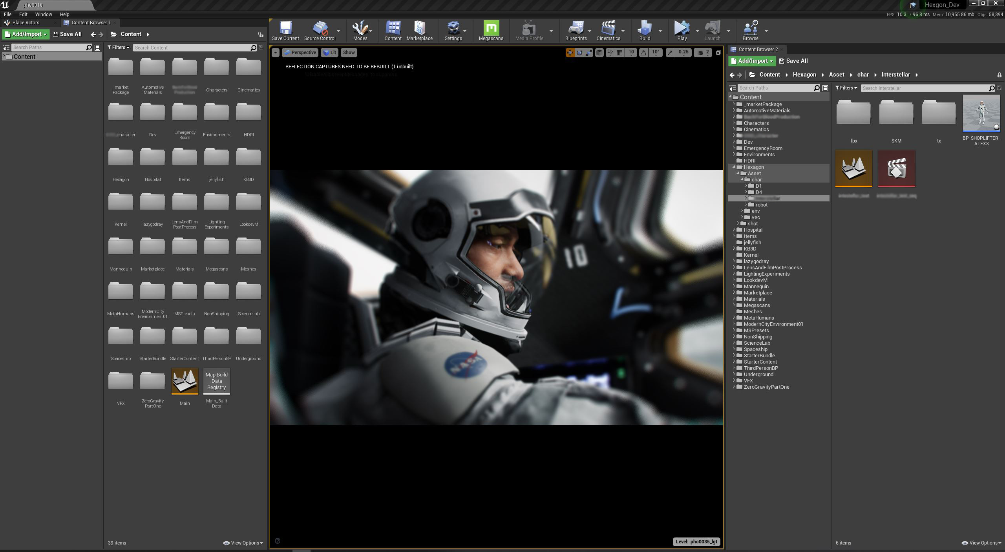Open surface snapping options in viewport
1005x552 pixels.
click(610, 53)
